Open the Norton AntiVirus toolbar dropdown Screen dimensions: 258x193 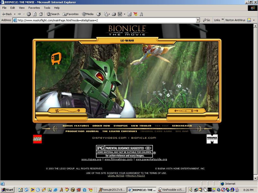click(x=254, y=20)
